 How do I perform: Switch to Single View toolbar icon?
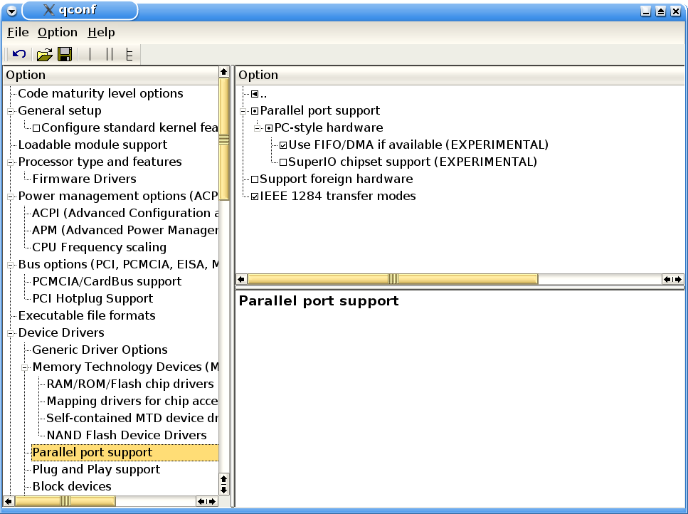pyautogui.click(x=90, y=54)
